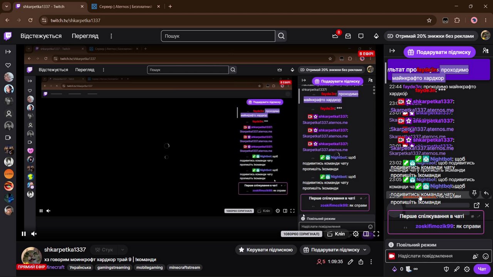
Task: Click the 20% ad-free discount offer
Action: pos(431,36)
